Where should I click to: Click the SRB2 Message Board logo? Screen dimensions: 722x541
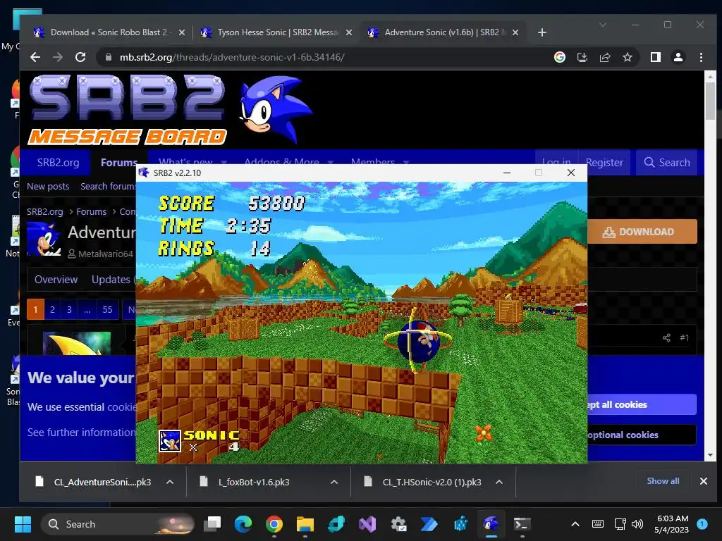tap(128, 109)
